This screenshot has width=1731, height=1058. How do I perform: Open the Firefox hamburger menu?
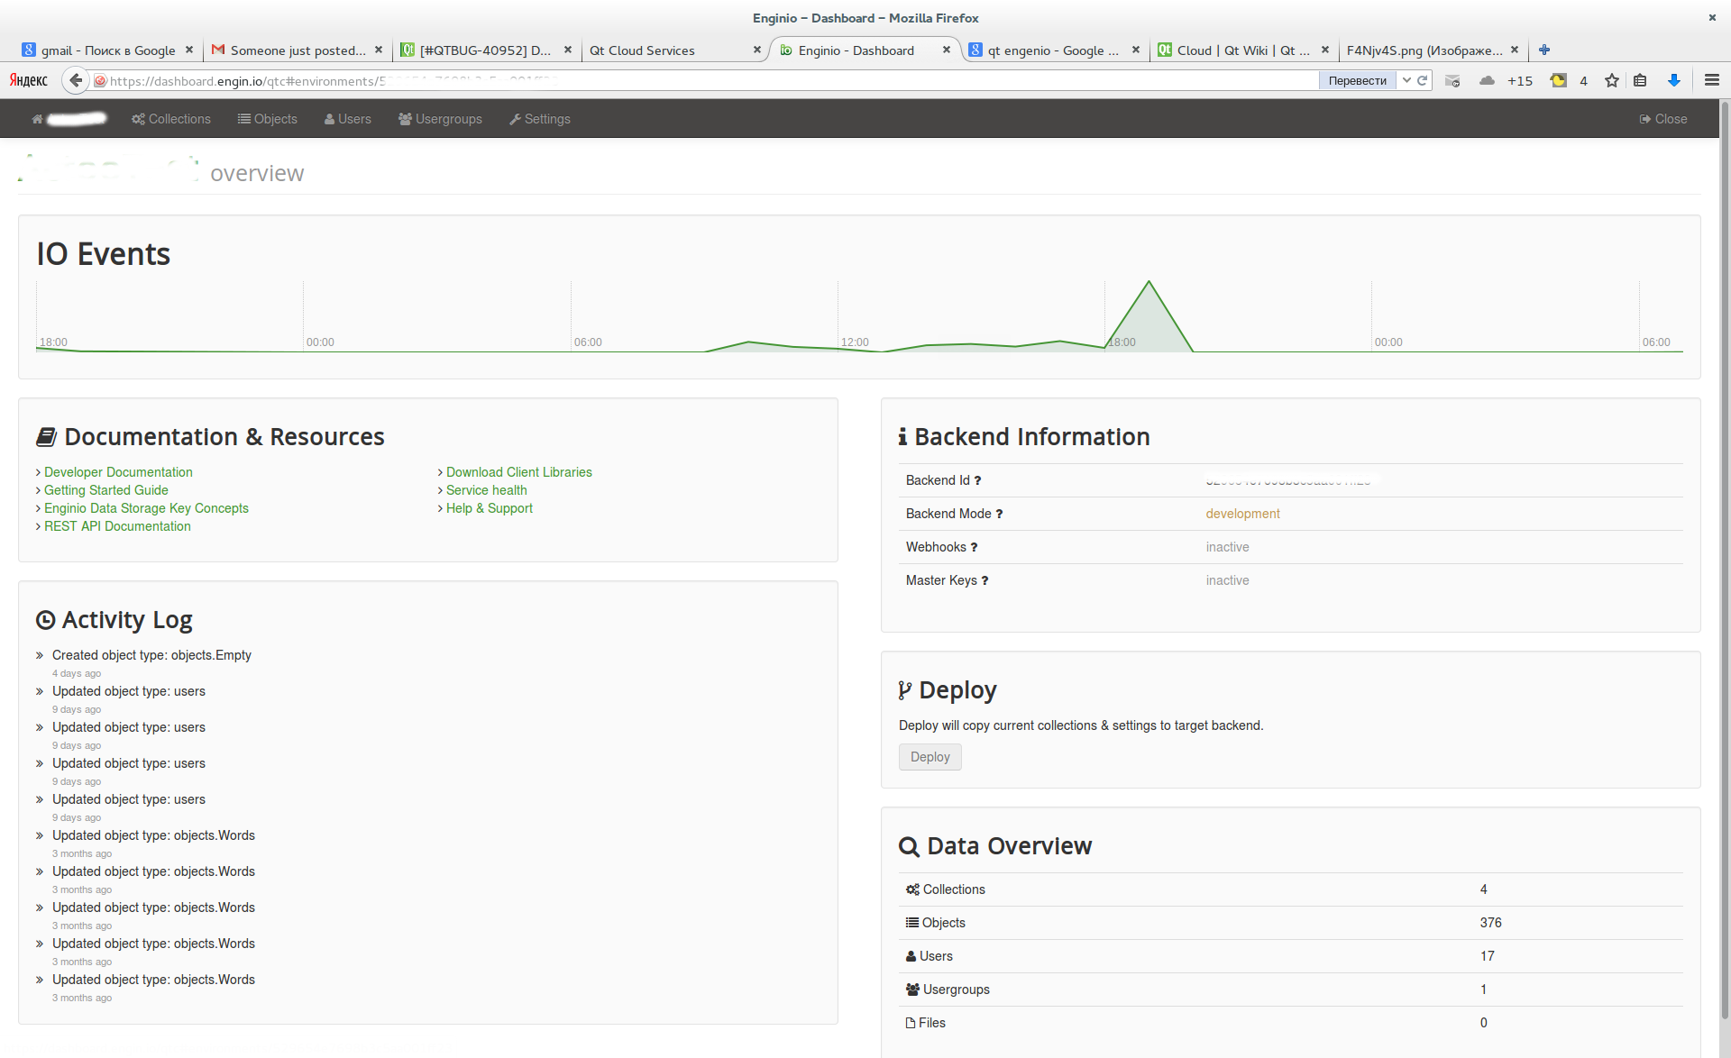[x=1711, y=80]
